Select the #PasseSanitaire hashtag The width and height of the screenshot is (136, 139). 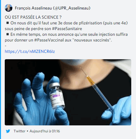tap(67, 29)
